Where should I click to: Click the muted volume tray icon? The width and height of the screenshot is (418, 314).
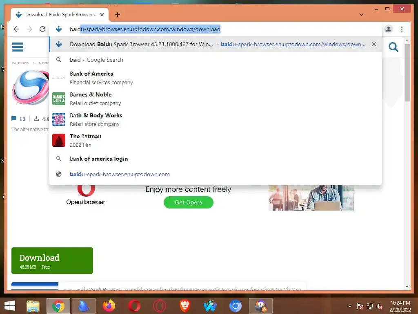pyautogui.click(x=380, y=306)
